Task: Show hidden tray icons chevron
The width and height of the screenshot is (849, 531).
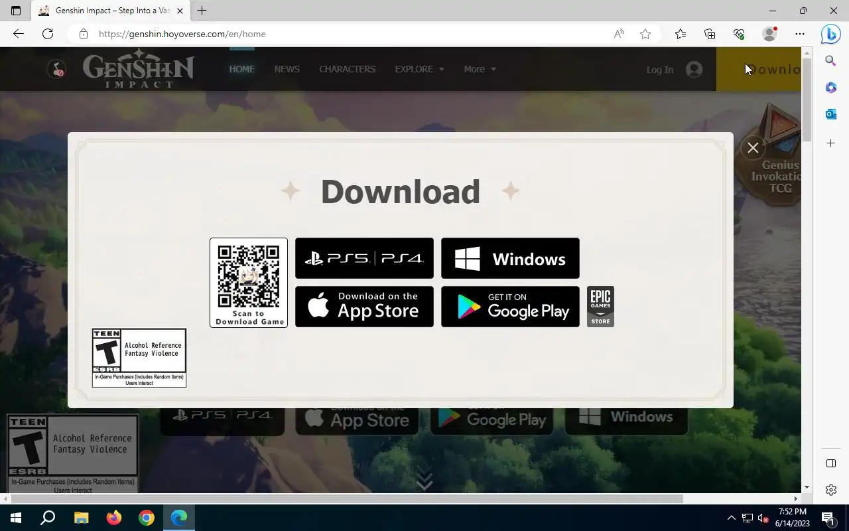Action: tap(732, 518)
